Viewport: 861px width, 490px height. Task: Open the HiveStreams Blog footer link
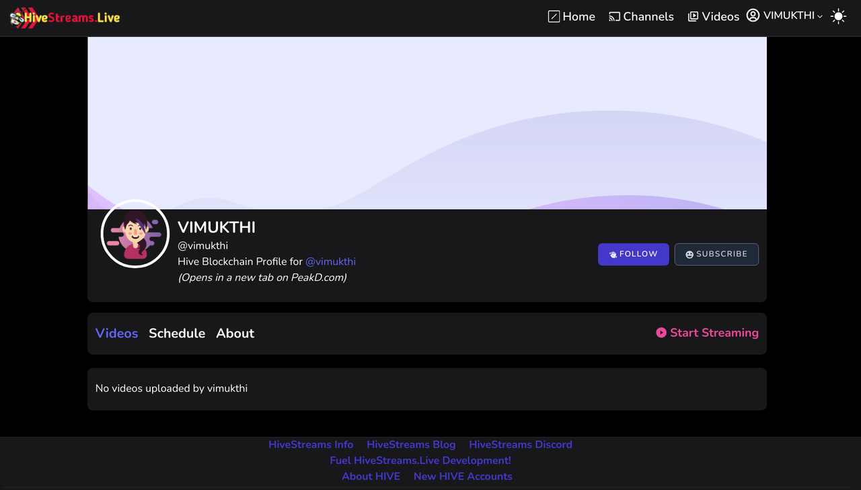[x=411, y=444]
